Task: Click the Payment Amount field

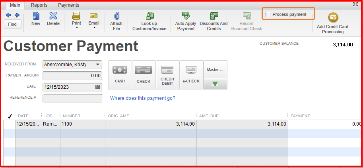Action: point(72,76)
